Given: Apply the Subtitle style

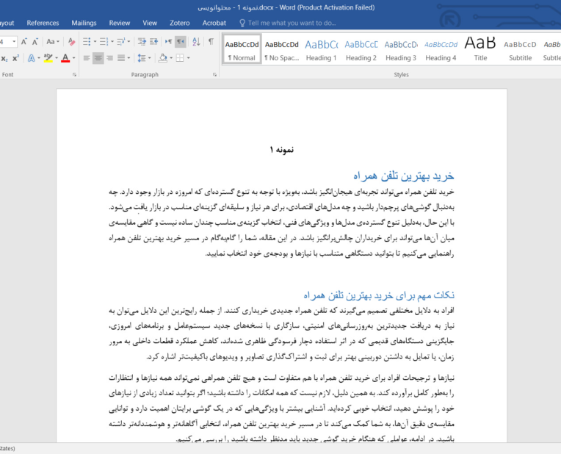Looking at the screenshot, I should click(x=520, y=49).
